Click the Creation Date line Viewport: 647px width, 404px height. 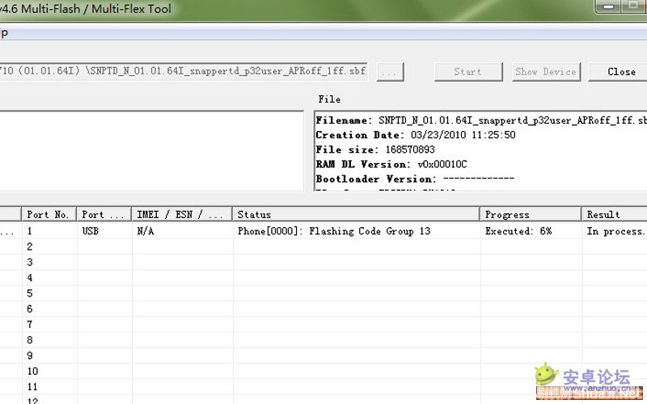[416, 135]
